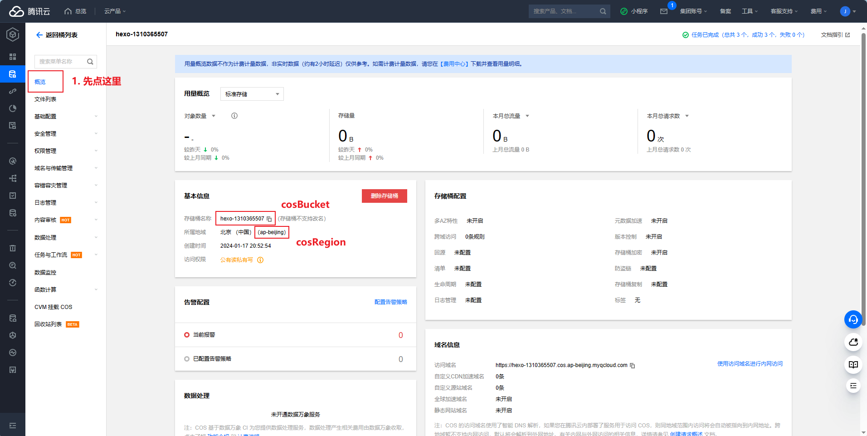
Task: Click 使用访问域名进行内网访问 link
Action: pyautogui.click(x=750, y=364)
